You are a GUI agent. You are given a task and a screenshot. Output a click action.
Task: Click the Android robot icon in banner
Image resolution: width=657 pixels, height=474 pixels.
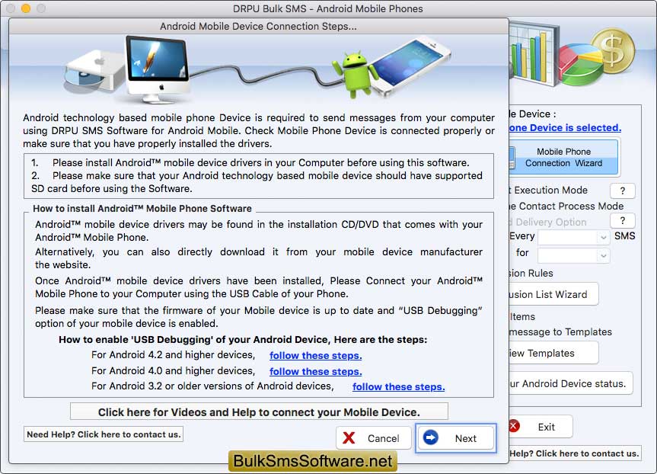[355, 74]
